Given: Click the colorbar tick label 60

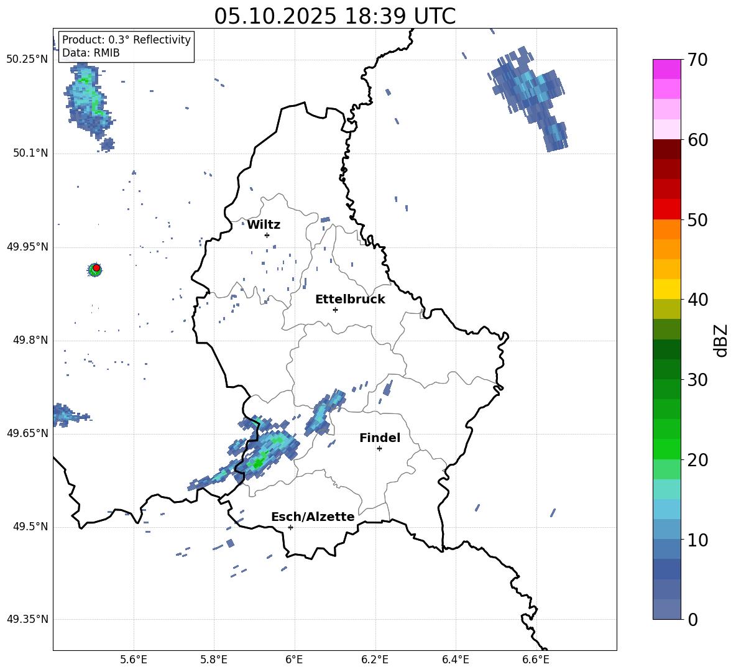Looking at the screenshot, I should (697, 140).
